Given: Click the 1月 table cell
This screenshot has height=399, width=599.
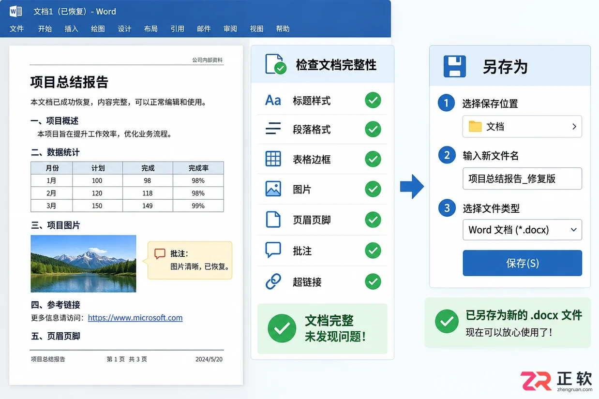Looking at the screenshot, I should 52,180.
